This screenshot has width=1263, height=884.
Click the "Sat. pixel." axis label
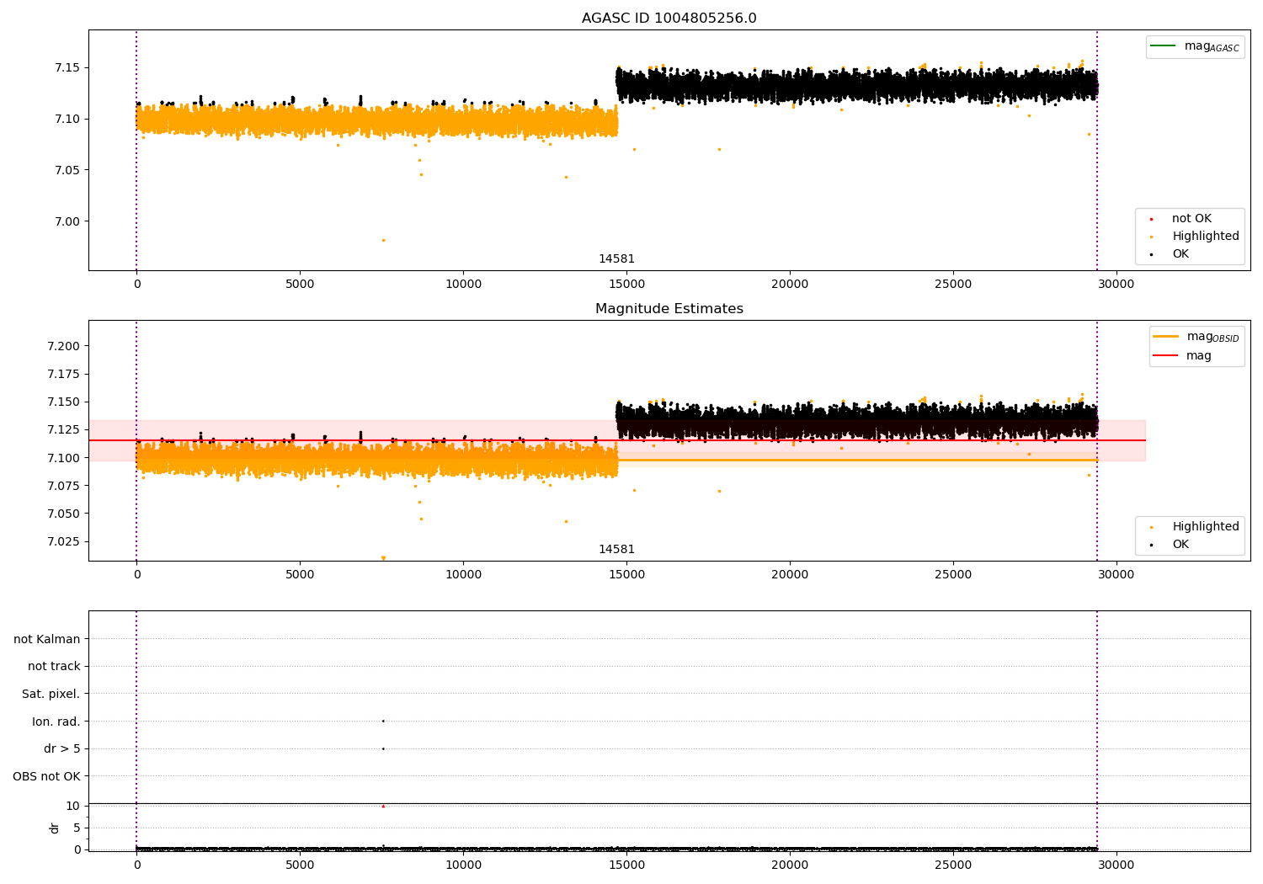tap(51, 695)
